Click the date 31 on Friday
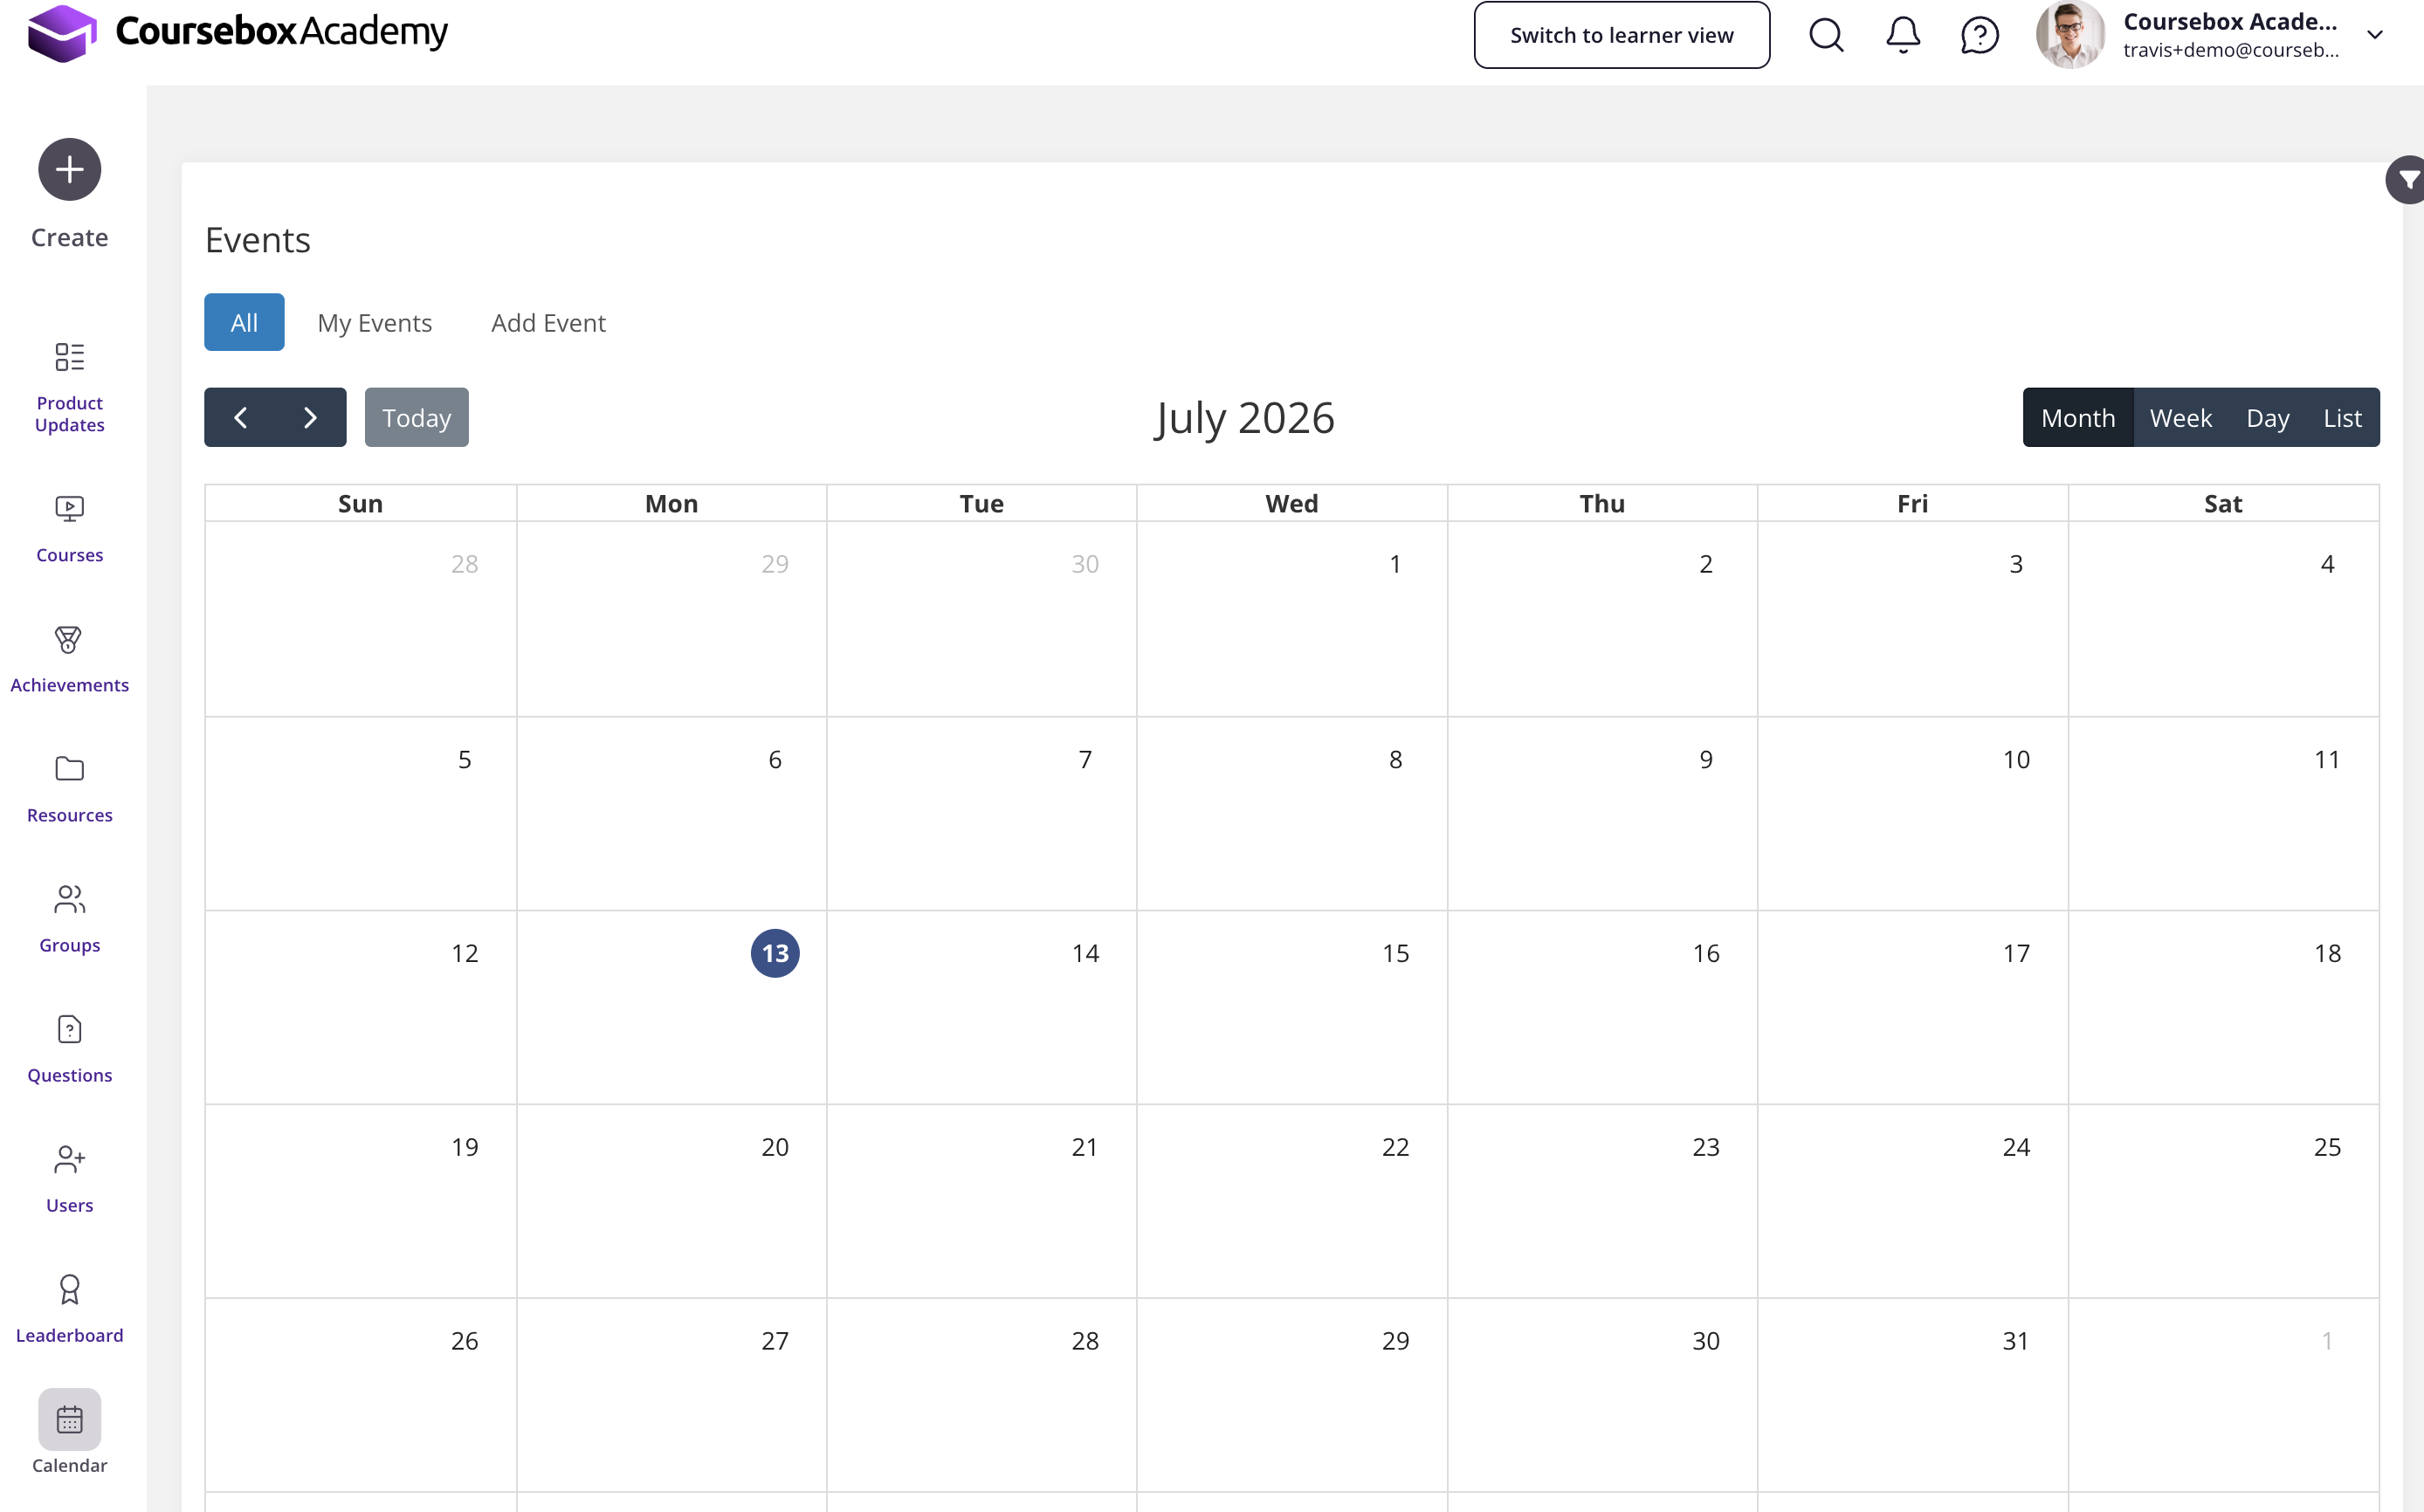Viewport: 2424px width, 1512px height. (x=2016, y=1341)
